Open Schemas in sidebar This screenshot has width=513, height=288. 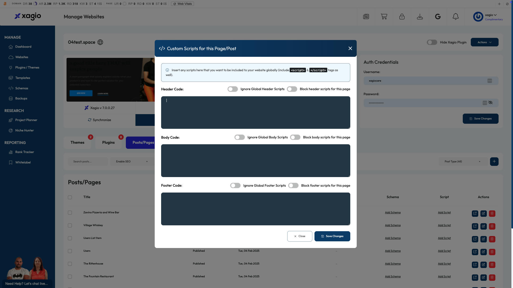(x=21, y=88)
